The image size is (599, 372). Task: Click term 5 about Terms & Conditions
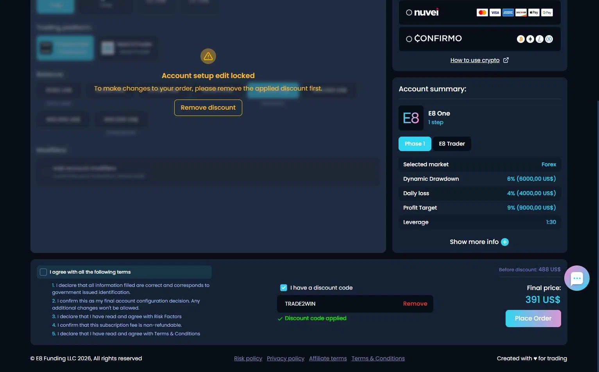point(126,334)
